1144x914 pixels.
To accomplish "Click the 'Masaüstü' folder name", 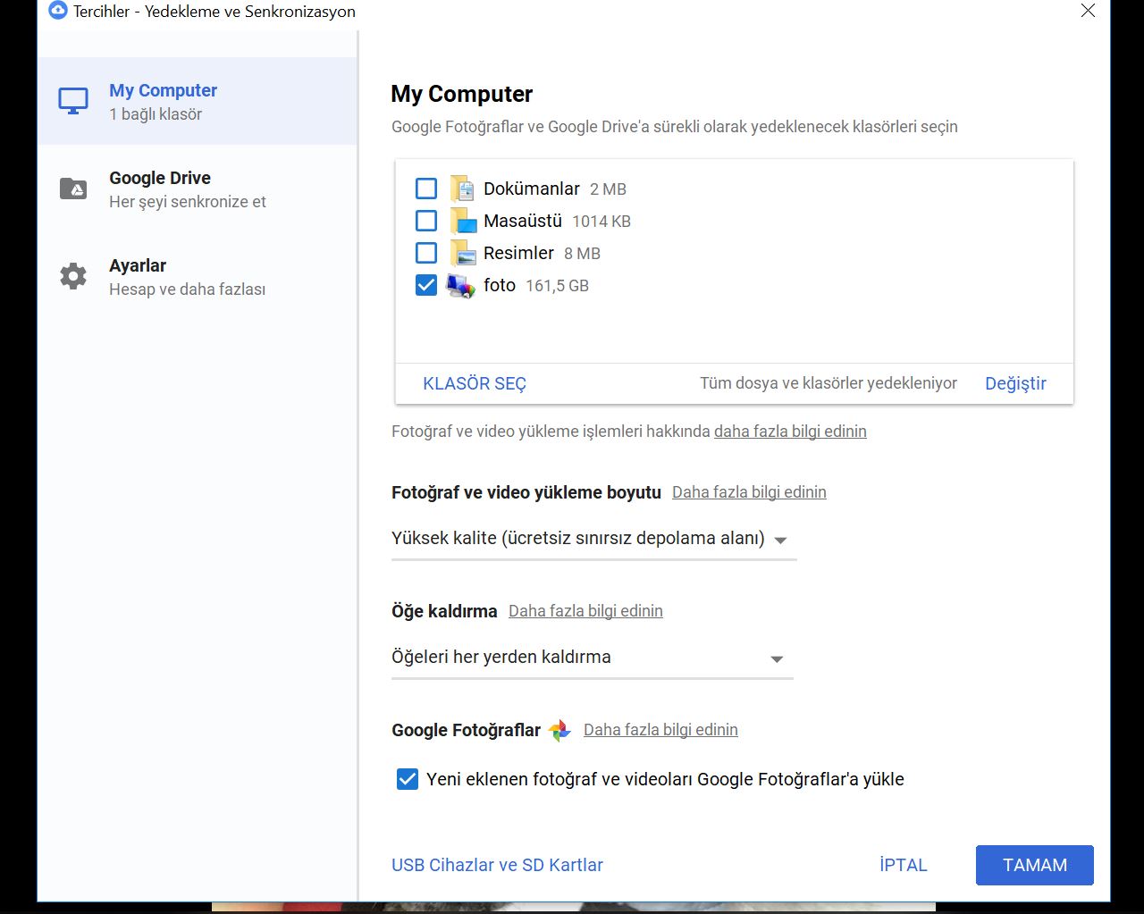I will (x=523, y=221).
